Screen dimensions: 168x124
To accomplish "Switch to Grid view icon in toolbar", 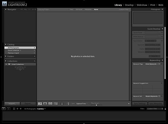I will point(40,103).
